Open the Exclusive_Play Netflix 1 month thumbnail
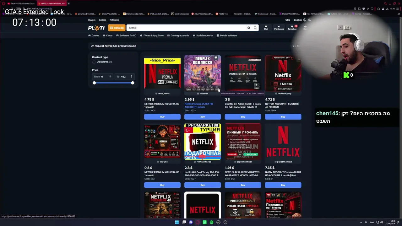The height and width of the screenshot is (226, 402). pos(283,73)
